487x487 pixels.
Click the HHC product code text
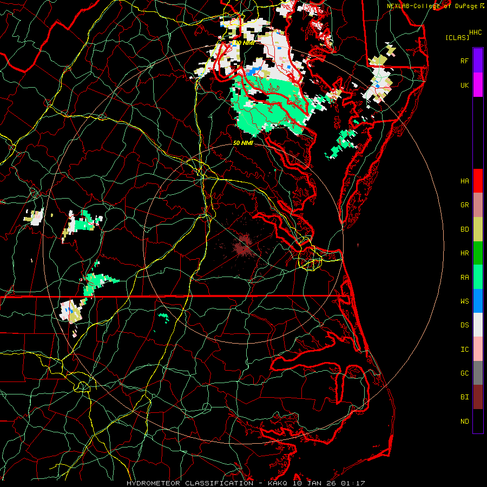475,32
